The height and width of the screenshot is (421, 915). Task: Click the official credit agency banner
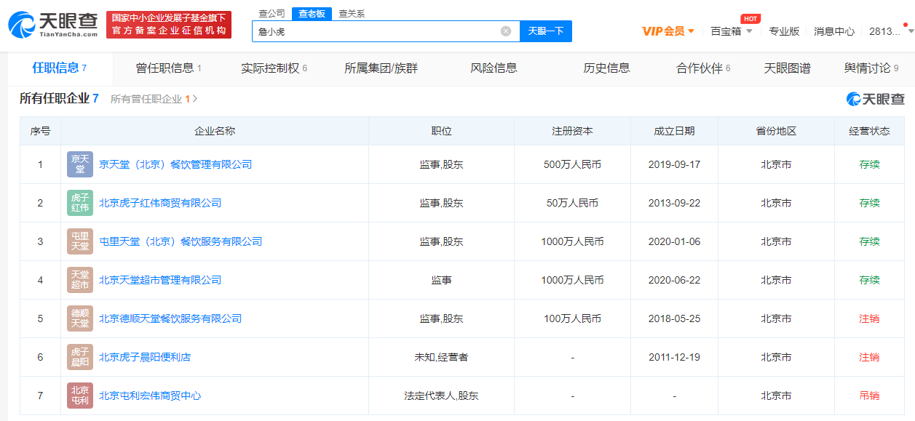[x=169, y=25]
